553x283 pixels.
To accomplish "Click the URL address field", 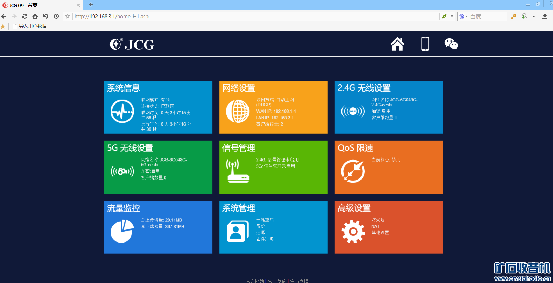I will (253, 16).
